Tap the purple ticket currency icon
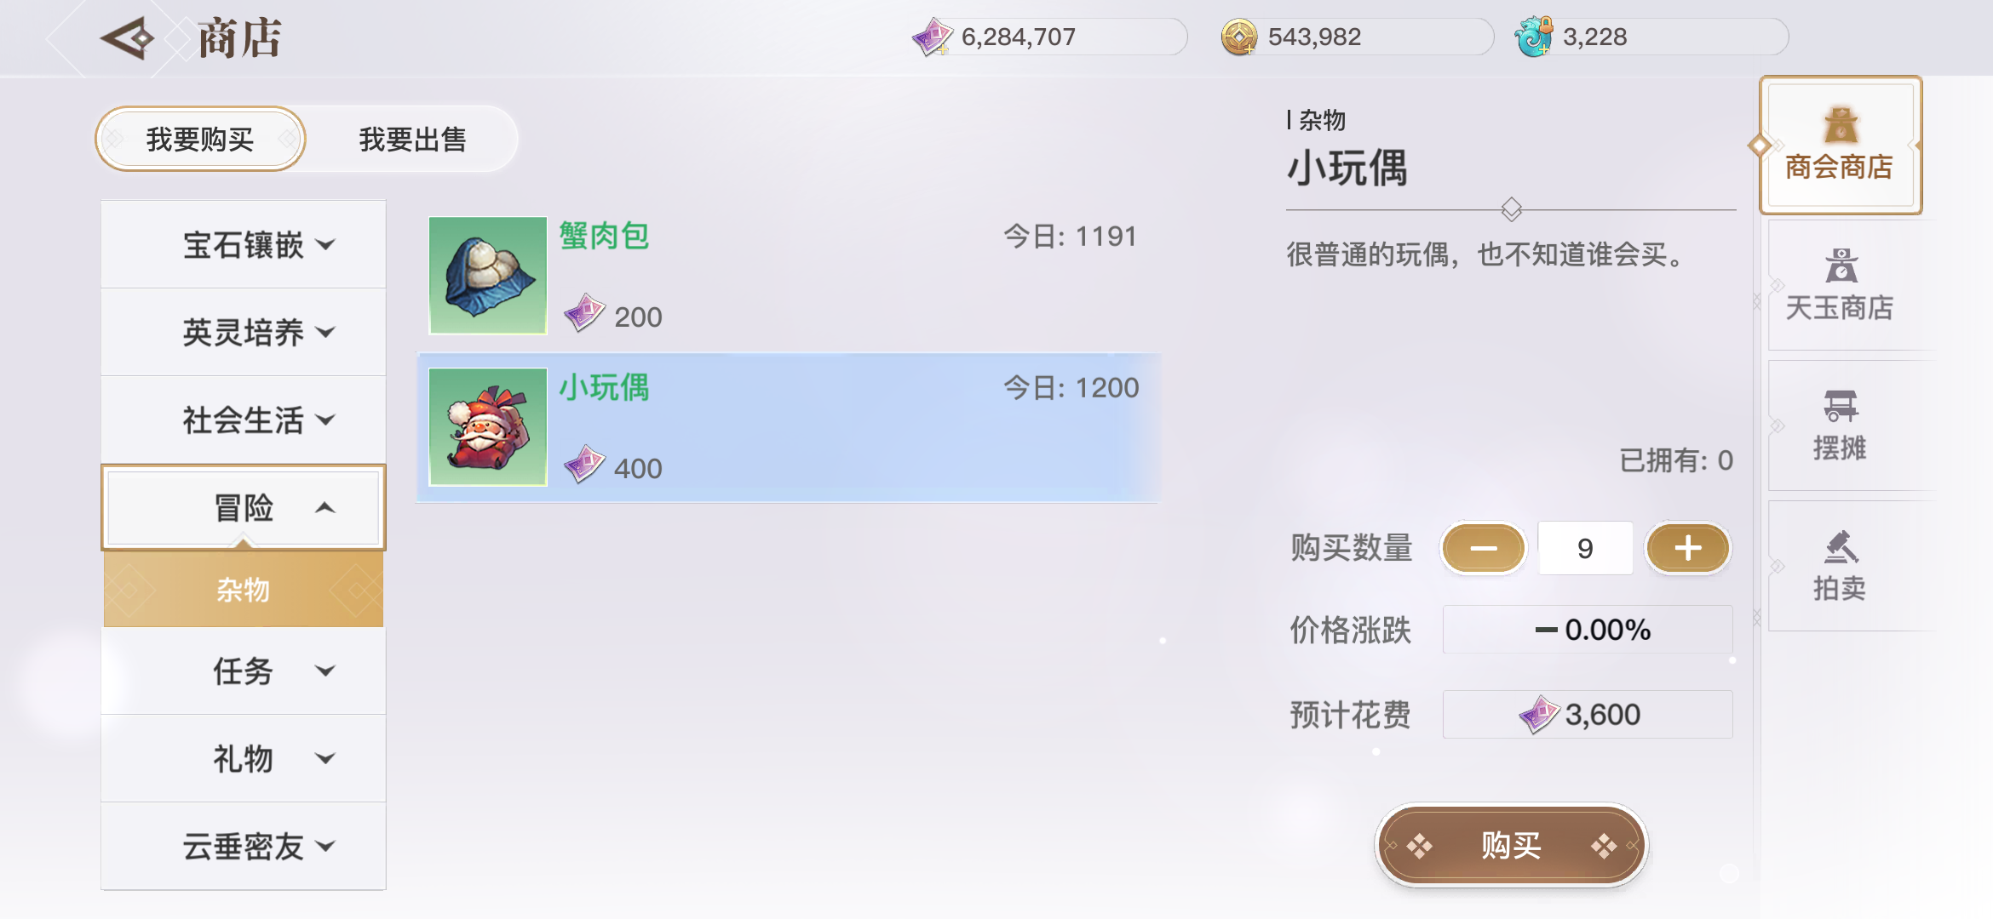This screenshot has height=919, width=1993. click(933, 37)
